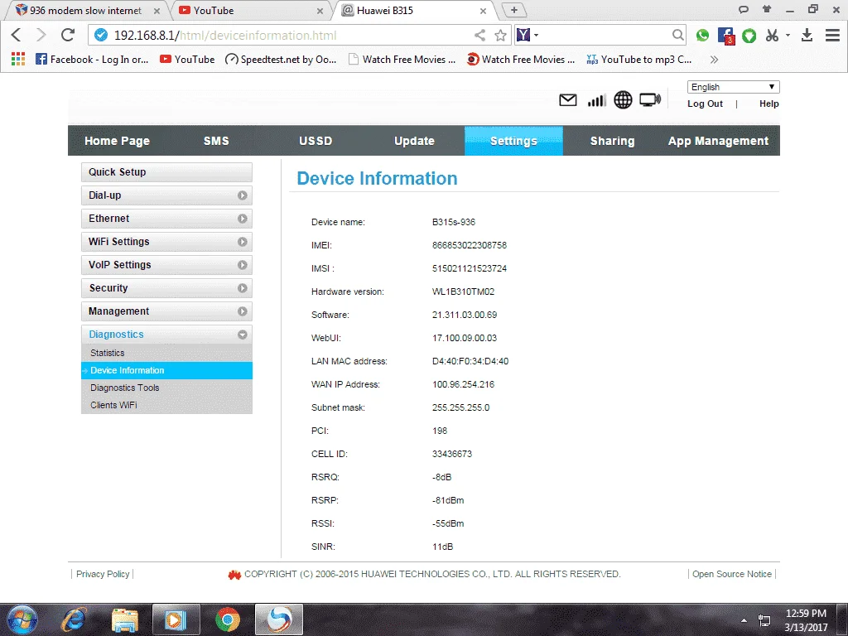This screenshot has height=636, width=848.
Task: Open the Windows Start button
Action: point(22,619)
